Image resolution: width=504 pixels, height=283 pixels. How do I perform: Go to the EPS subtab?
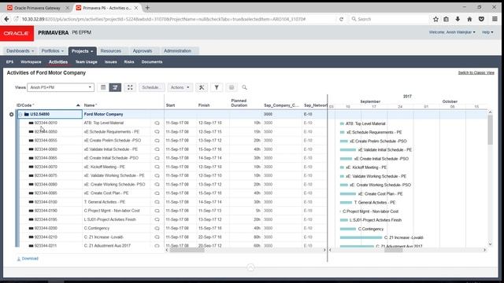click(x=9, y=62)
